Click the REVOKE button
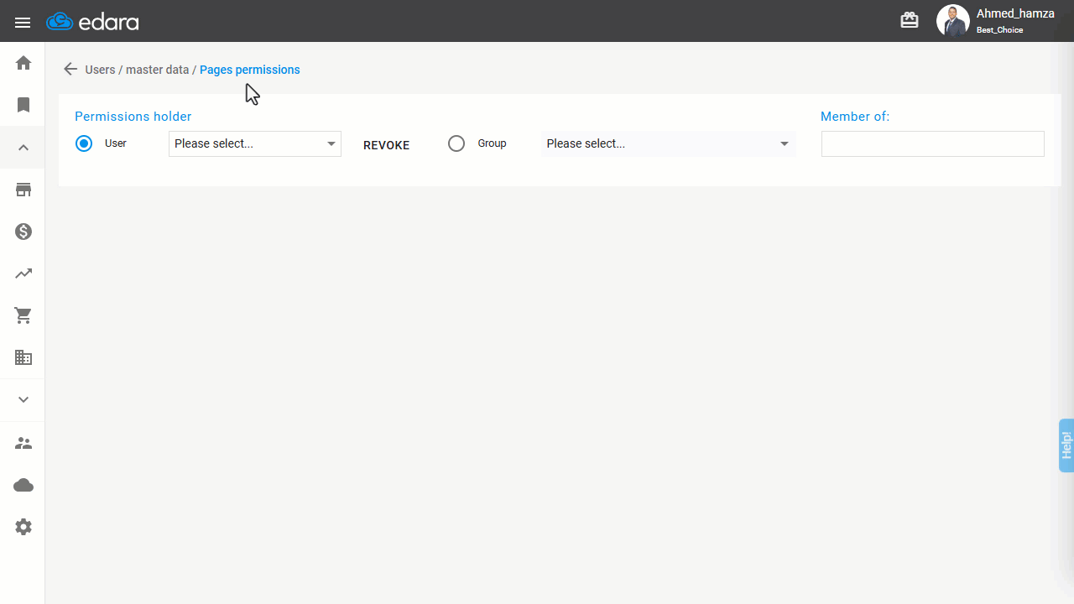 [387, 145]
